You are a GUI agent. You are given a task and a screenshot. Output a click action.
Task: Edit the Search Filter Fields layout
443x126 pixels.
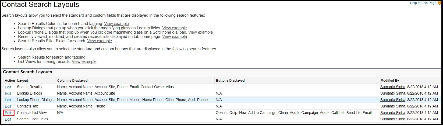pos(8,119)
